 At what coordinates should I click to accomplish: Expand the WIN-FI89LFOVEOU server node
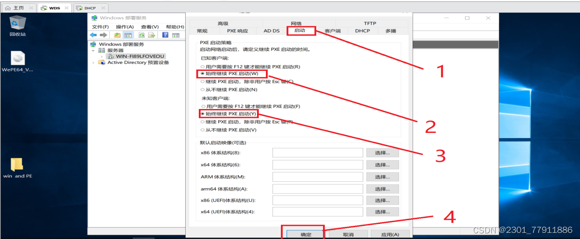point(102,56)
